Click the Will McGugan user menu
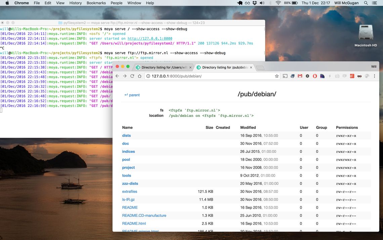This screenshot has width=383, height=240. click(x=346, y=3)
